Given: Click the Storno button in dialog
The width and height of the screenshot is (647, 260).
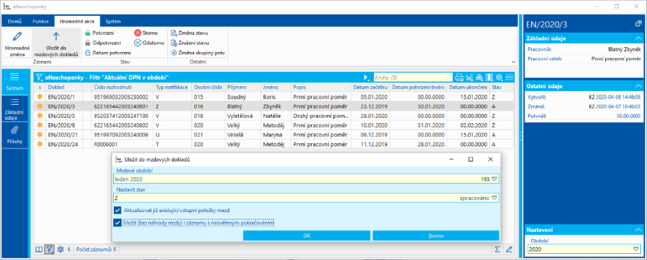Looking at the screenshot, I should coord(436,236).
